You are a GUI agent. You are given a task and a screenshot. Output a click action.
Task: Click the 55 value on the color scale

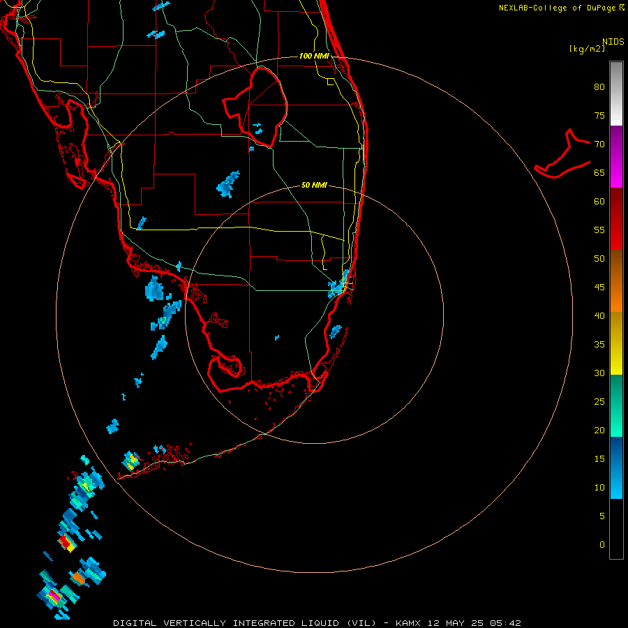[599, 230]
